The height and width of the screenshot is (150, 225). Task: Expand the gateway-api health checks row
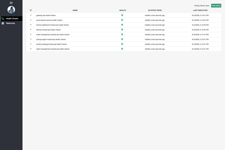pos(31,15)
